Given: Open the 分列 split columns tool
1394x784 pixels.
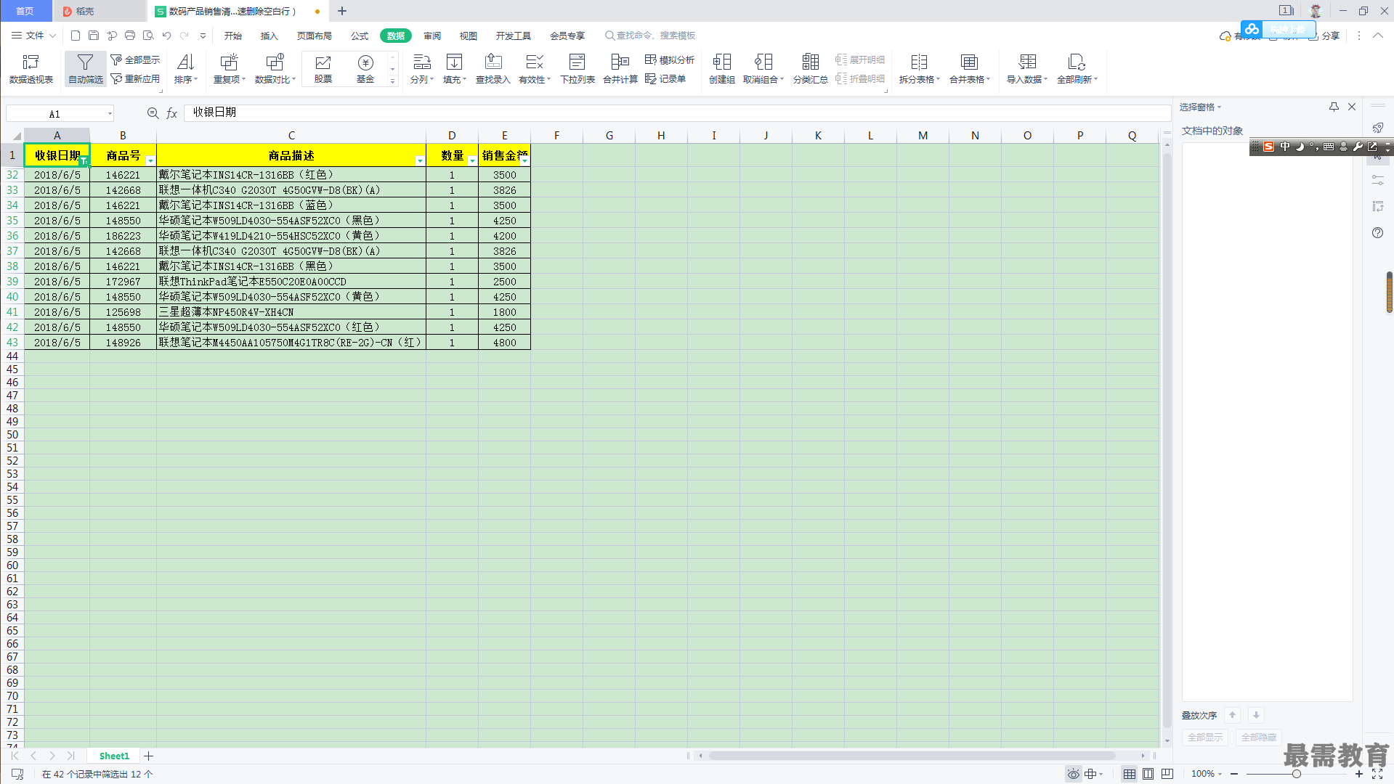Looking at the screenshot, I should (422, 69).
